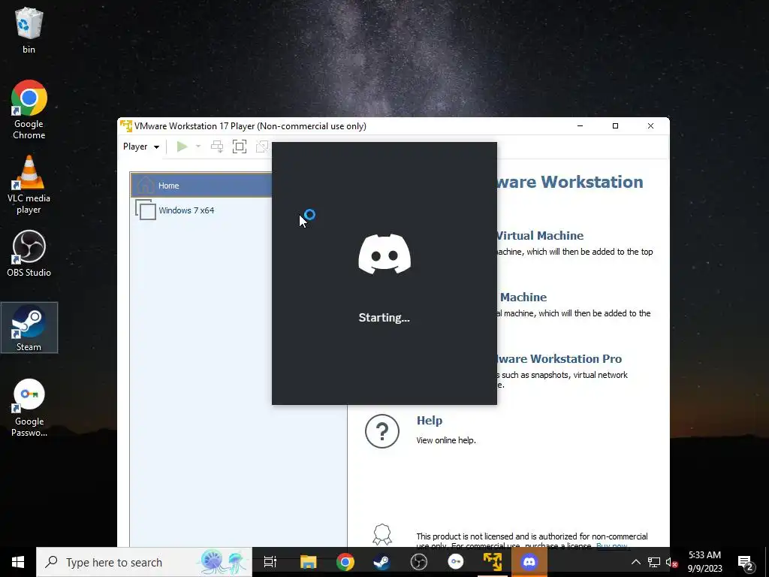Click the muted volume tray icon
Screen dimensions: 769x577
pyautogui.click(x=671, y=562)
